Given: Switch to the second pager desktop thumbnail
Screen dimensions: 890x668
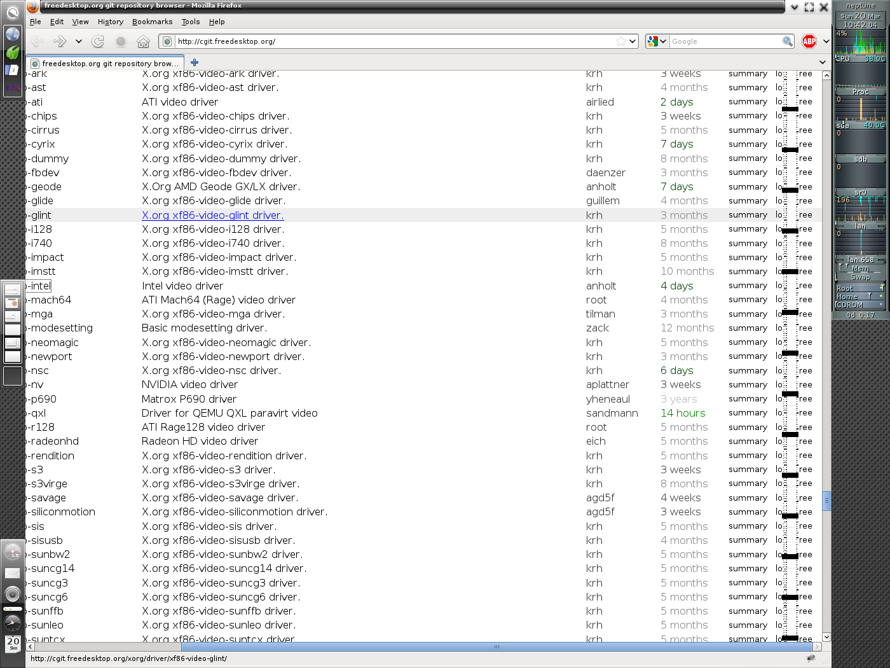Looking at the screenshot, I should [13, 303].
